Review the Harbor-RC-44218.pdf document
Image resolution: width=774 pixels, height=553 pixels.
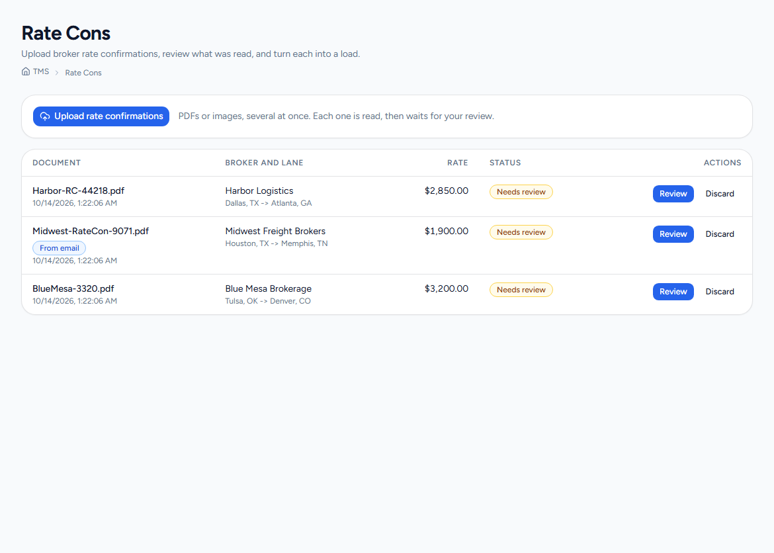[673, 194]
